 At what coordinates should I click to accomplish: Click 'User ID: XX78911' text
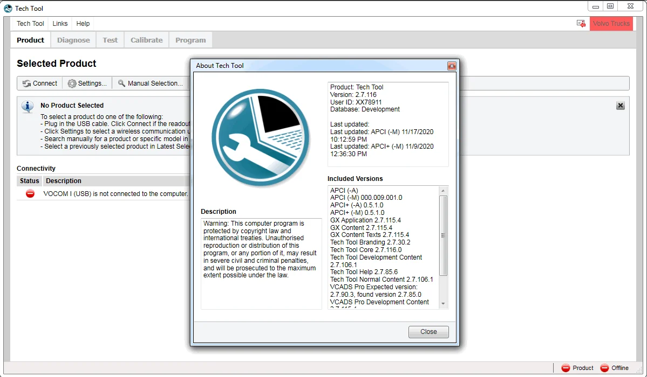(x=356, y=102)
